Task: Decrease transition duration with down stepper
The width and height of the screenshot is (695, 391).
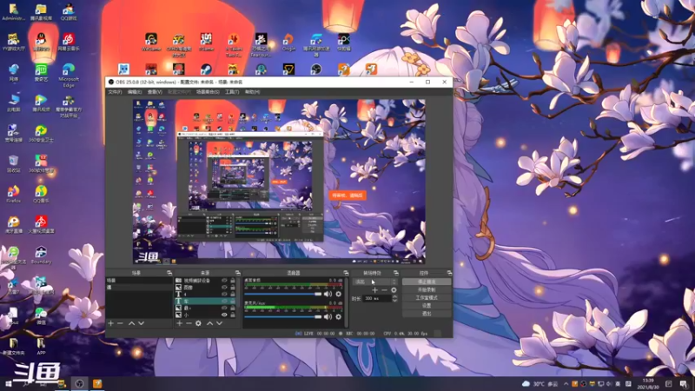Action: [394, 301]
